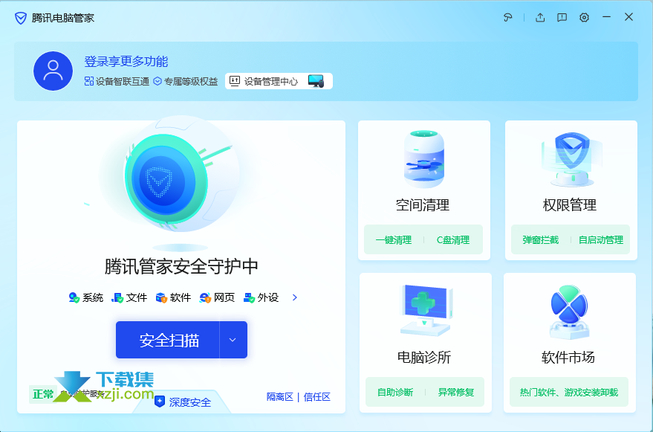The width and height of the screenshot is (653, 432).
Task: Click the user avatar login icon
Action: pos(53,71)
